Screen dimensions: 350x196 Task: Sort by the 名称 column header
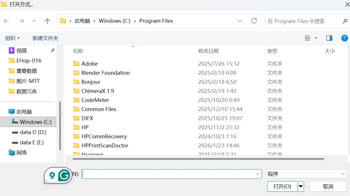point(78,51)
